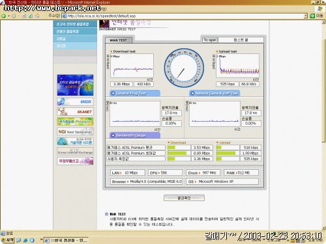The image size is (326, 244).
Task: Click the media player quick launch icon
Action: tap(32, 240)
